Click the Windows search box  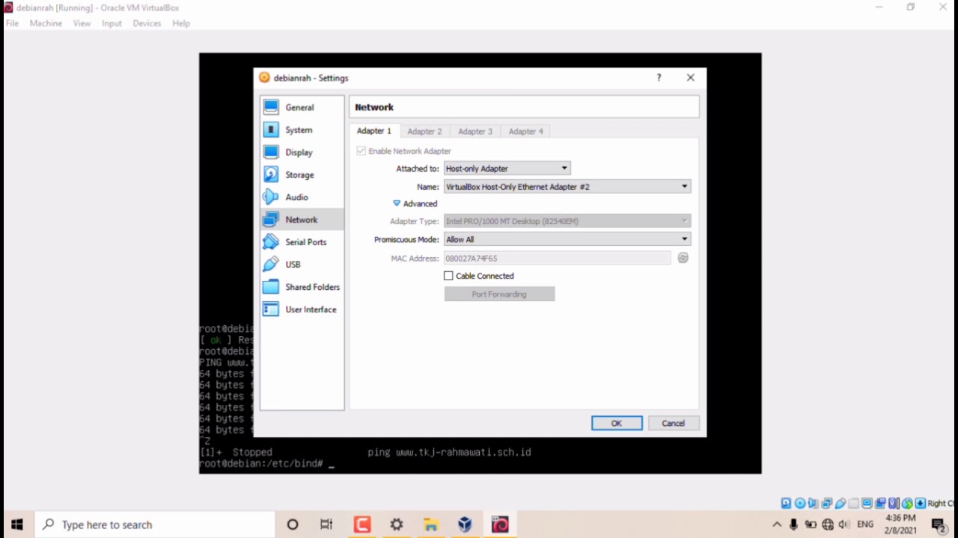tap(153, 525)
